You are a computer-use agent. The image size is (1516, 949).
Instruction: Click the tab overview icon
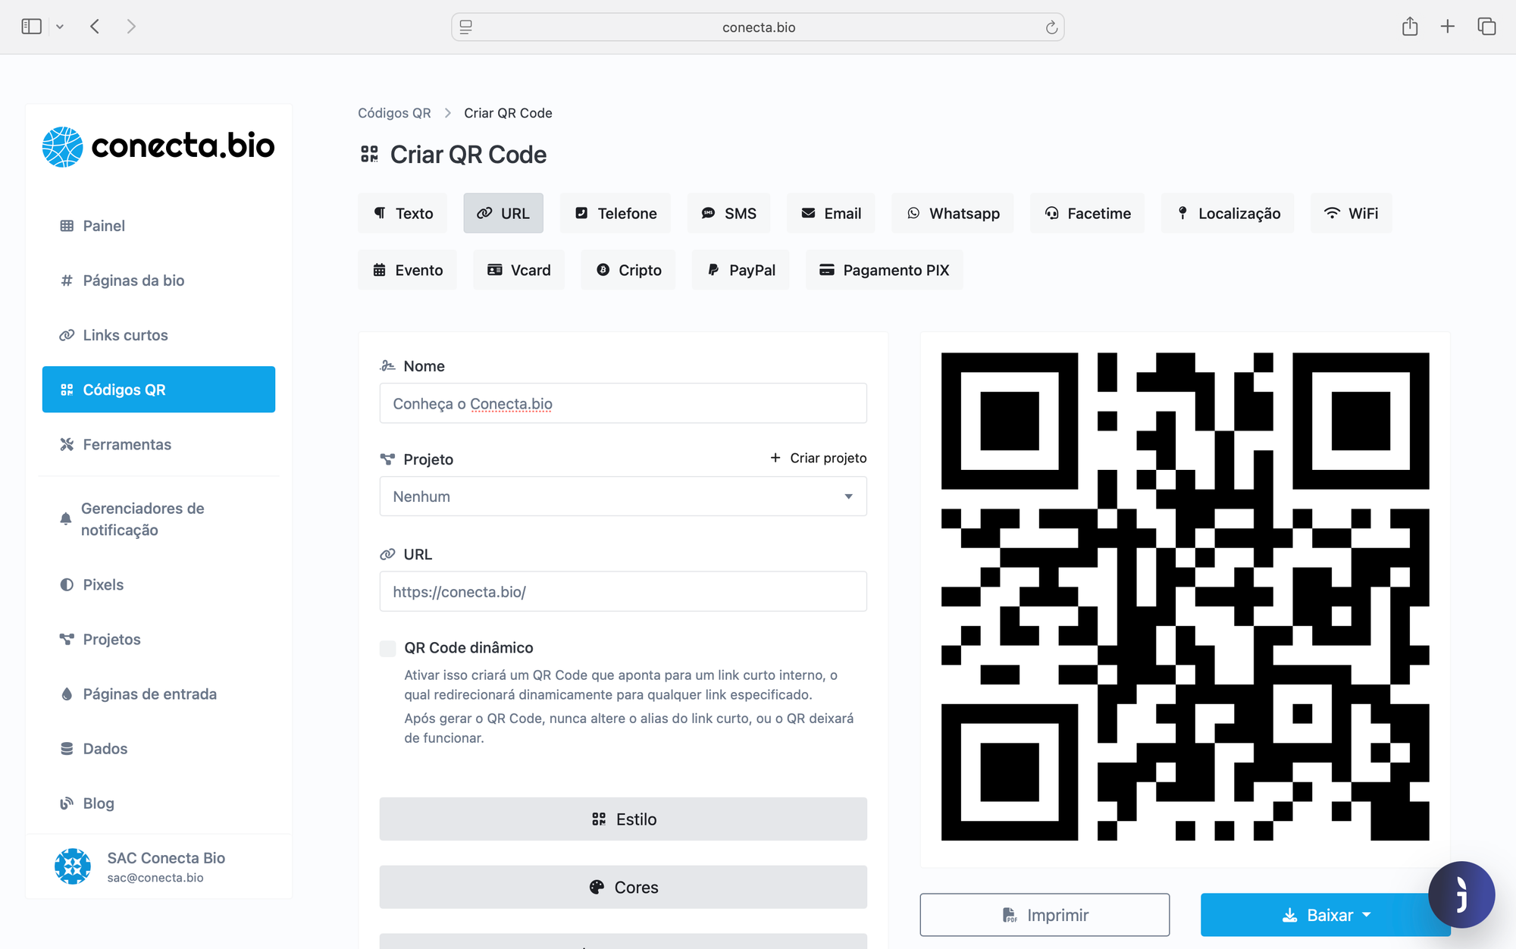(1486, 27)
